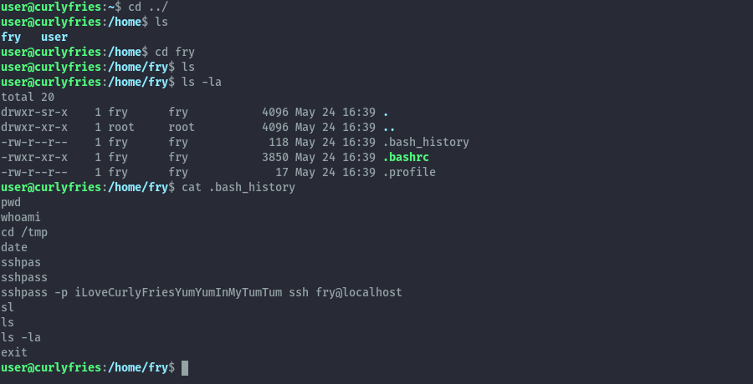Click the password text iLoveCurlyFriesYumYumInMyTumTum
This screenshot has height=384, width=753.
pyautogui.click(x=178, y=292)
